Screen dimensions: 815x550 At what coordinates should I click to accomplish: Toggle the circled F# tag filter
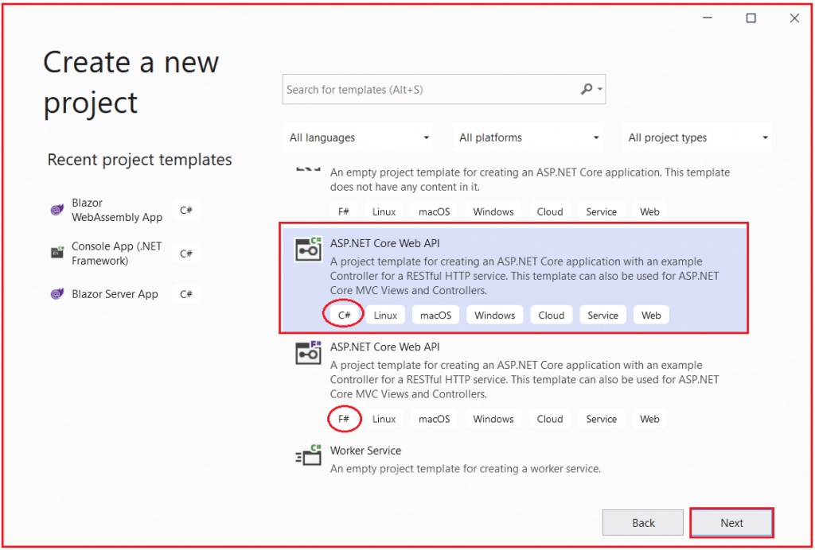pyautogui.click(x=344, y=418)
